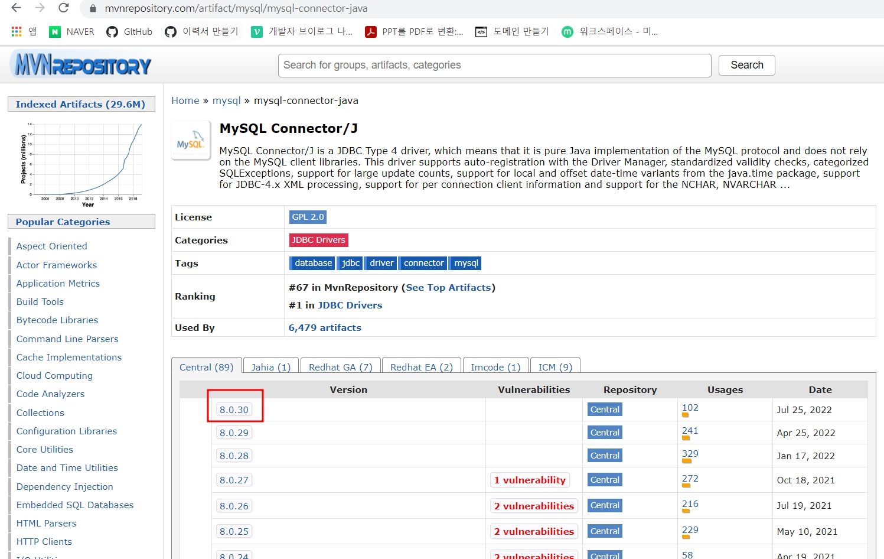
Task: Switch to the Jahia (1) tab
Action: [x=271, y=367]
